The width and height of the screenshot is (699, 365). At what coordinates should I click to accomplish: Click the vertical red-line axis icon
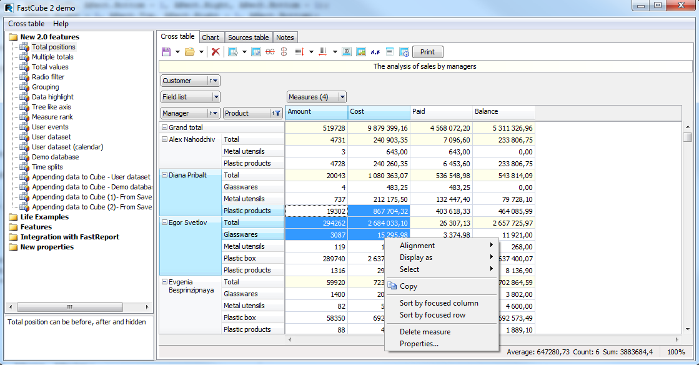[284, 52]
